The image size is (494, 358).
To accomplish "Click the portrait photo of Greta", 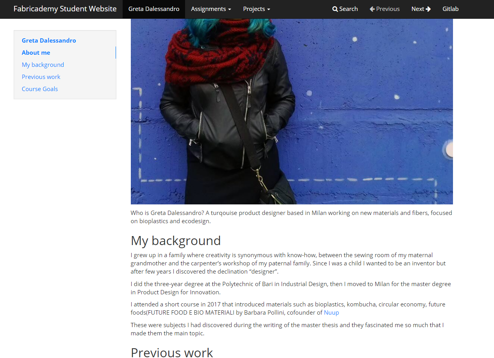I will pyautogui.click(x=292, y=111).
